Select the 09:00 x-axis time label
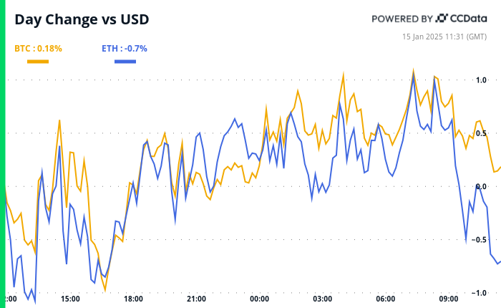 [x=449, y=299]
